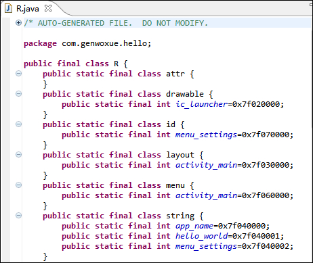
Task: Click activity_main in the layout class
Action: point(206,165)
